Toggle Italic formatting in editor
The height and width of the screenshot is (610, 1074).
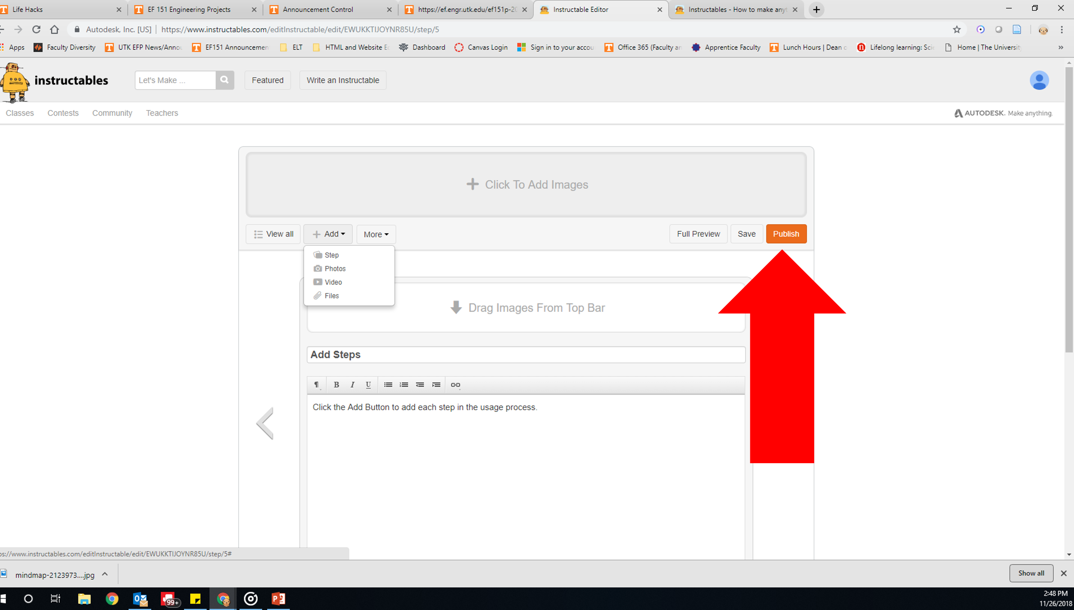tap(352, 385)
